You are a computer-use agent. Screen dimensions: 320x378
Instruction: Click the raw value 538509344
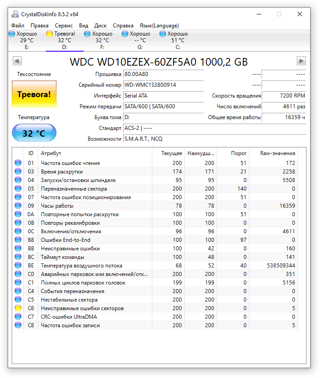point(281,266)
